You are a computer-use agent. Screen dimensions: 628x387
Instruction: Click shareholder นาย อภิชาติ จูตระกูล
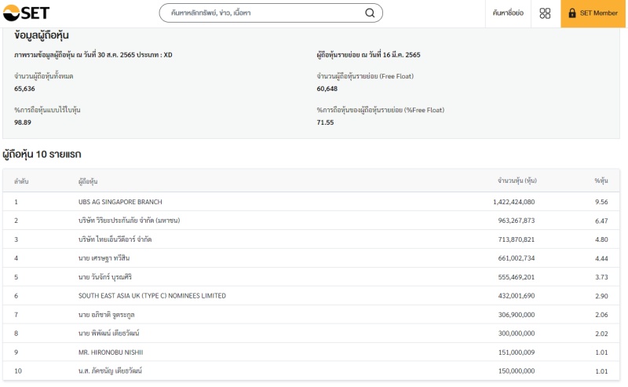pos(106,315)
